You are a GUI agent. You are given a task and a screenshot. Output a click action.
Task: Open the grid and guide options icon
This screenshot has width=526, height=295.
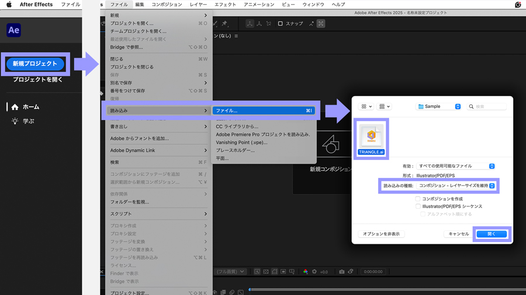coord(292,272)
